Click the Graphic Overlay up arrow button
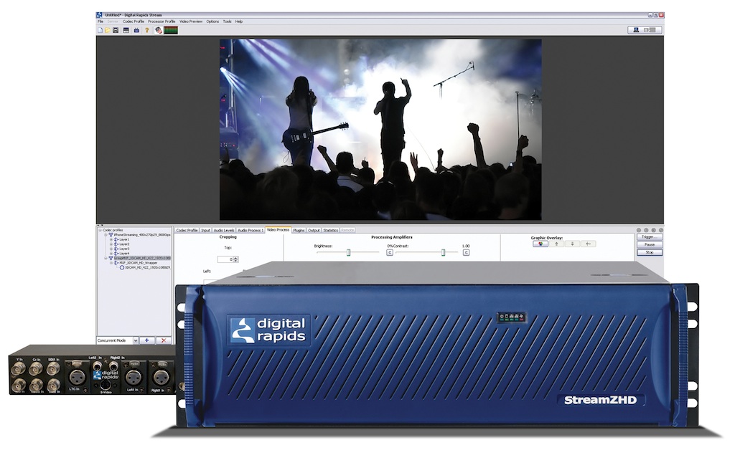735x450 pixels. coord(556,244)
